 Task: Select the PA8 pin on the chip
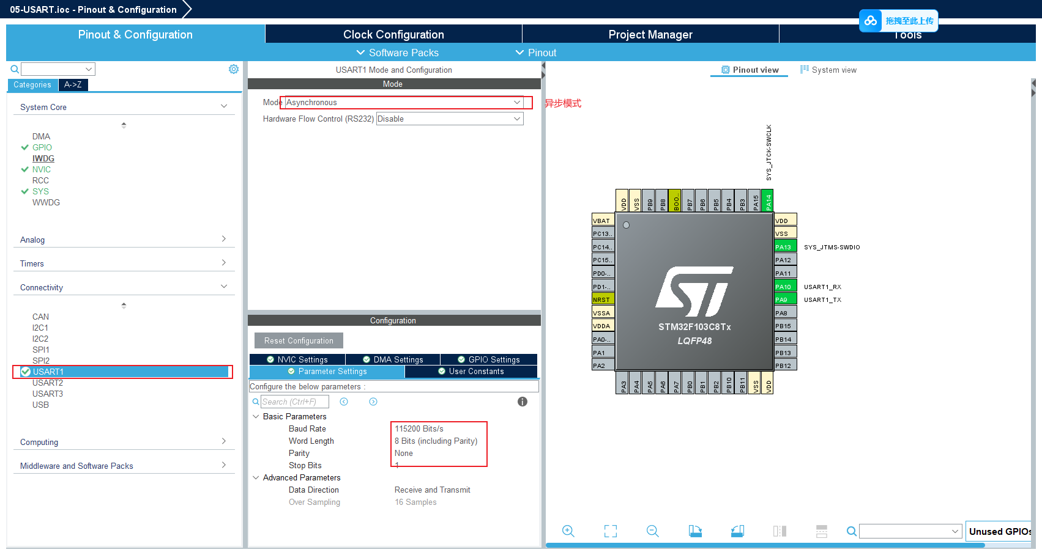pyautogui.click(x=786, y=313)
